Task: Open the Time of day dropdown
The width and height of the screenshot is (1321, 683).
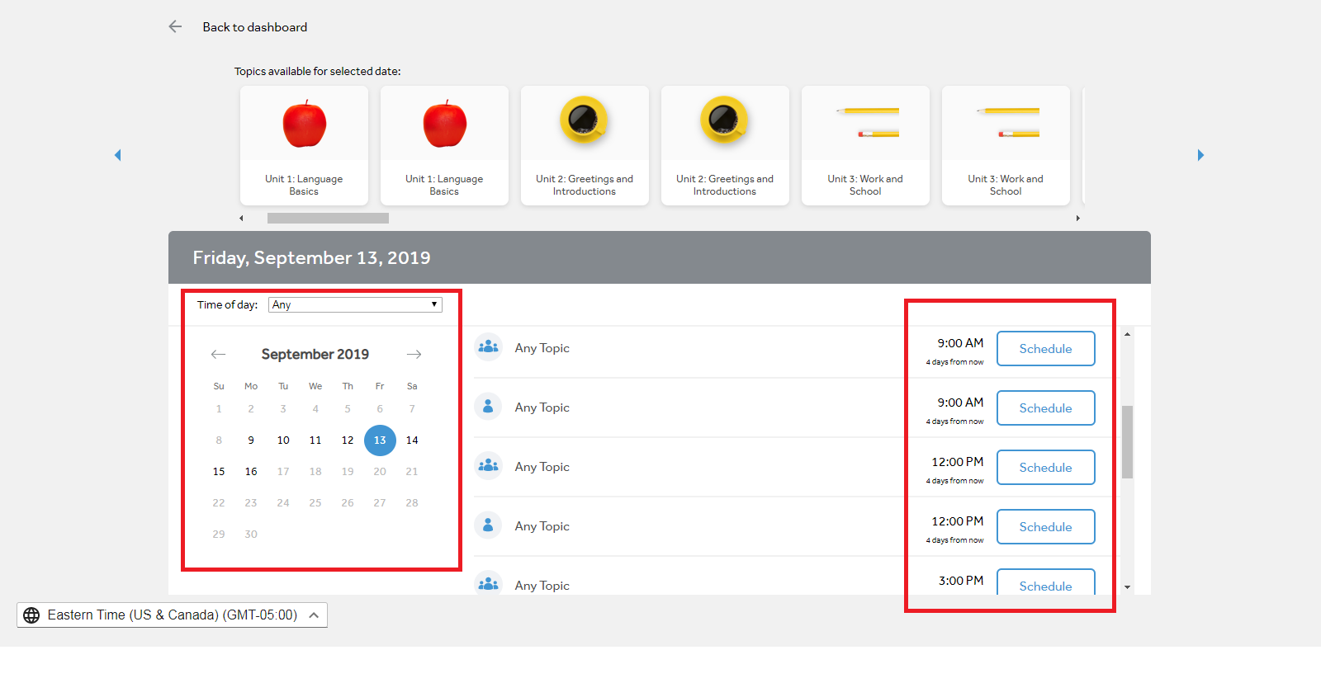Action: [355, 305]
